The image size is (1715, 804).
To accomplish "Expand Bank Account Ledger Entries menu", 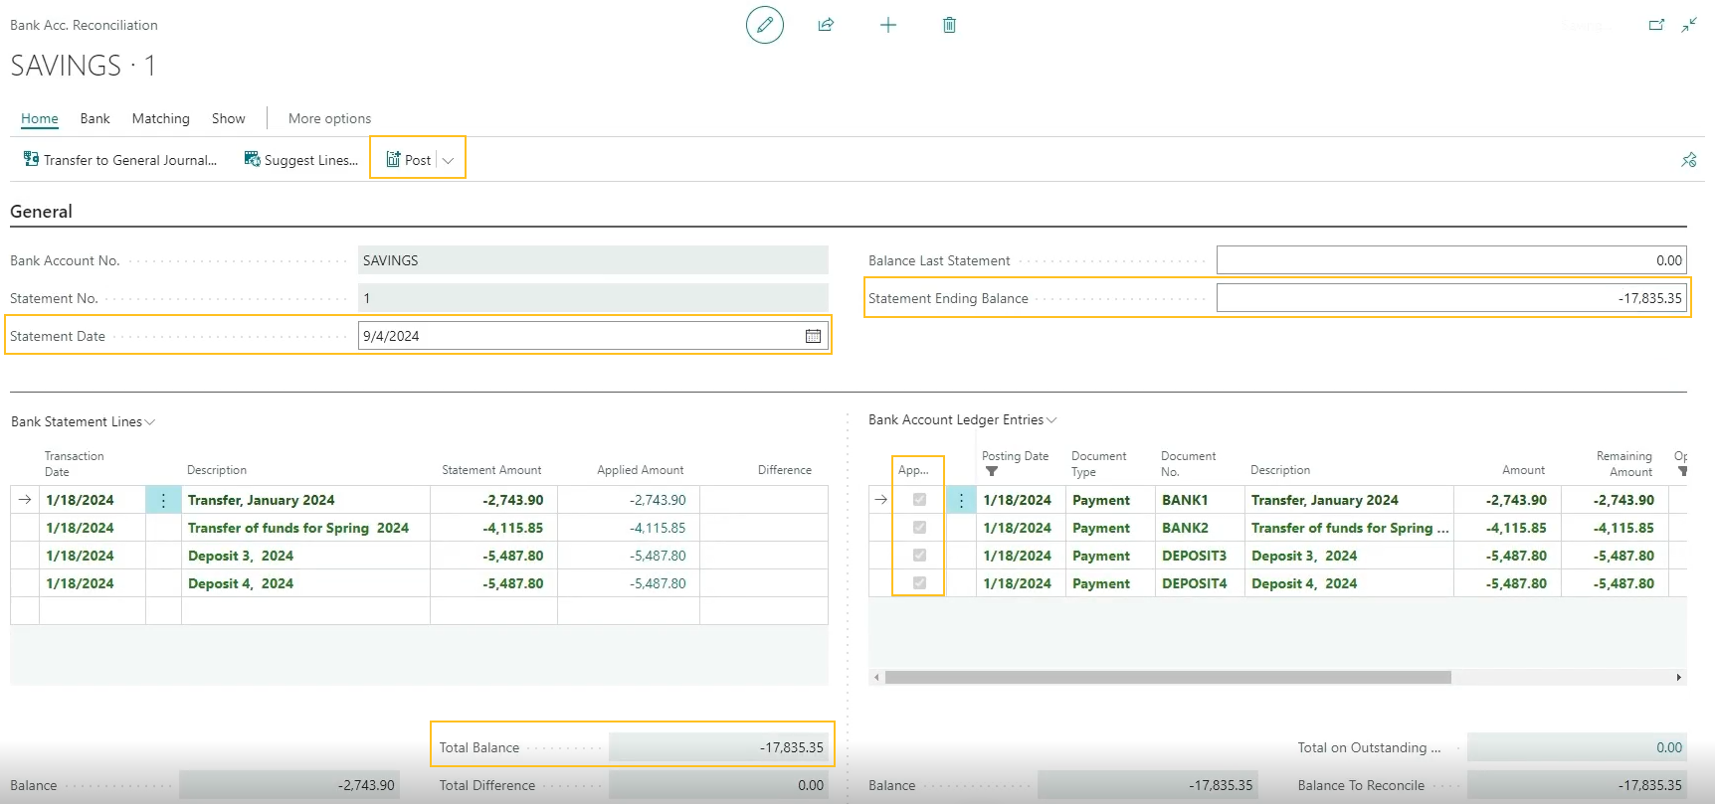I will [1051, 420].
